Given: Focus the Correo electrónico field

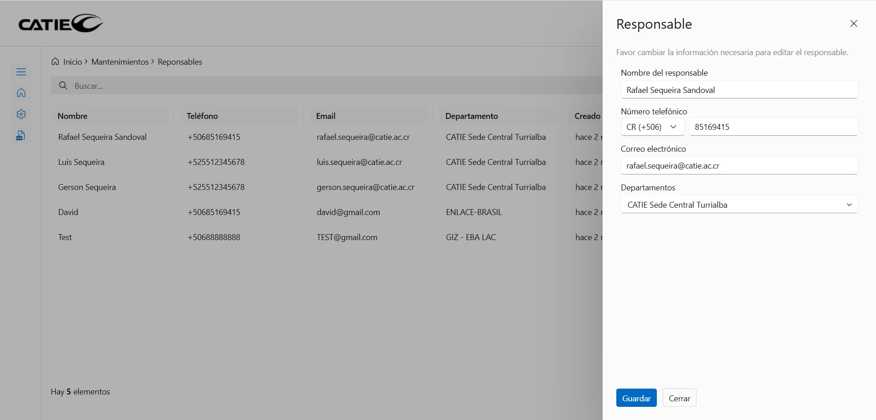Looking at the screenshot, I should pos(739,166).
